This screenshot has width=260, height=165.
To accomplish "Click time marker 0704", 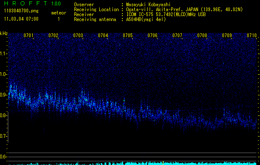I will [x=103, y=35].
